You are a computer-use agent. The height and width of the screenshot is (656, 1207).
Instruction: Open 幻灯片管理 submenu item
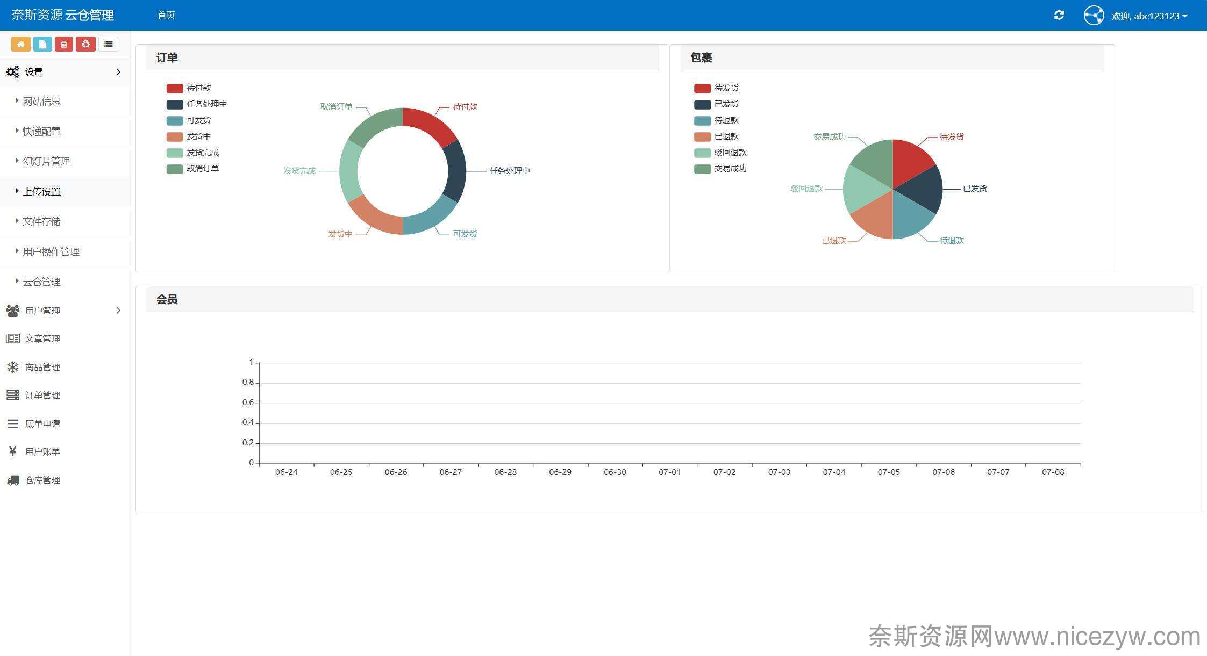coord(66,161)
